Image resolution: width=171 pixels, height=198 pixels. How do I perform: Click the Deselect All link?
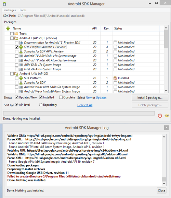point(85,105)
